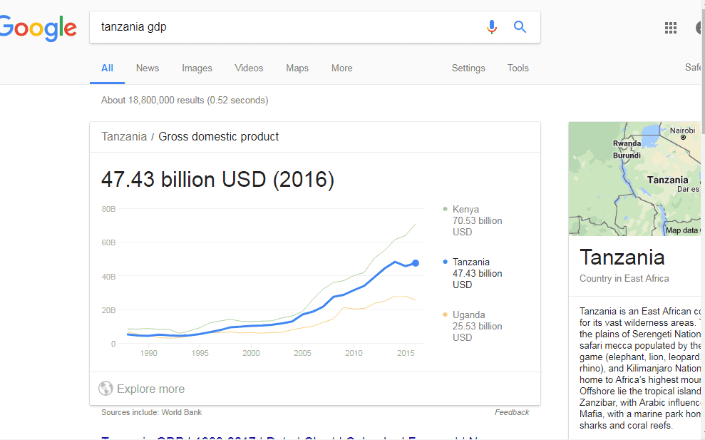Click the orange Uganda legend dot
This screenshot has width=705, height=440.
coord(445,314)
